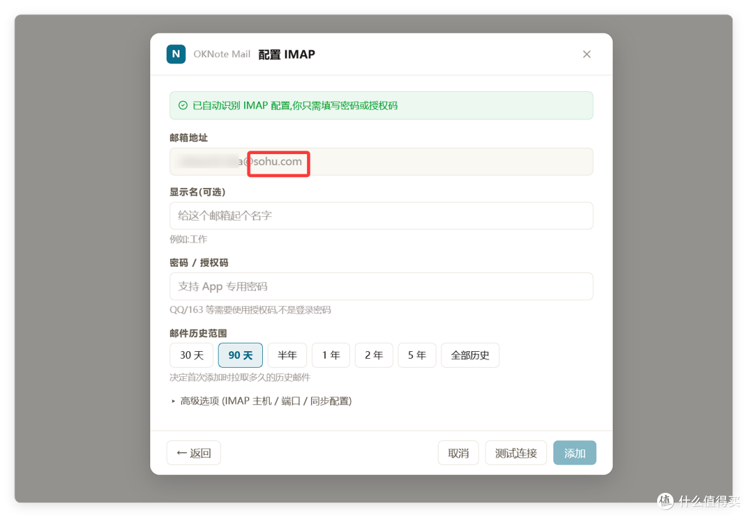Close the 配置 IMAP dialog with X
Screen dimensions: 747x517
tap(587, 55)
